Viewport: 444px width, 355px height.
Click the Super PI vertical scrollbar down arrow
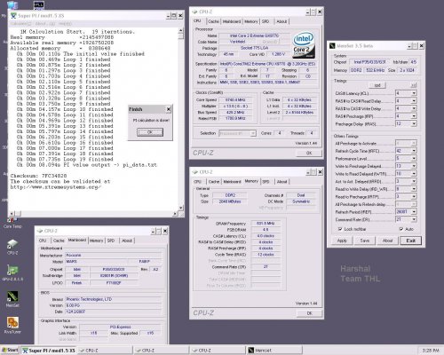181,208
